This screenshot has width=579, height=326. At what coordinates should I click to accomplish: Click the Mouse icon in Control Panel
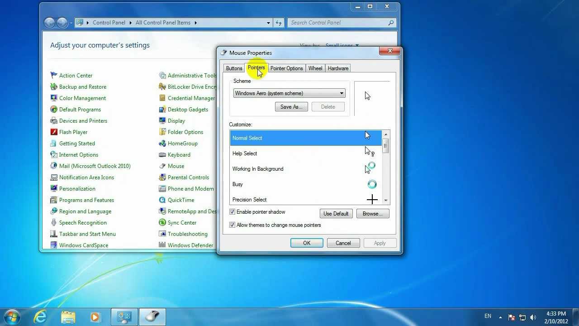tap(162, 166)
